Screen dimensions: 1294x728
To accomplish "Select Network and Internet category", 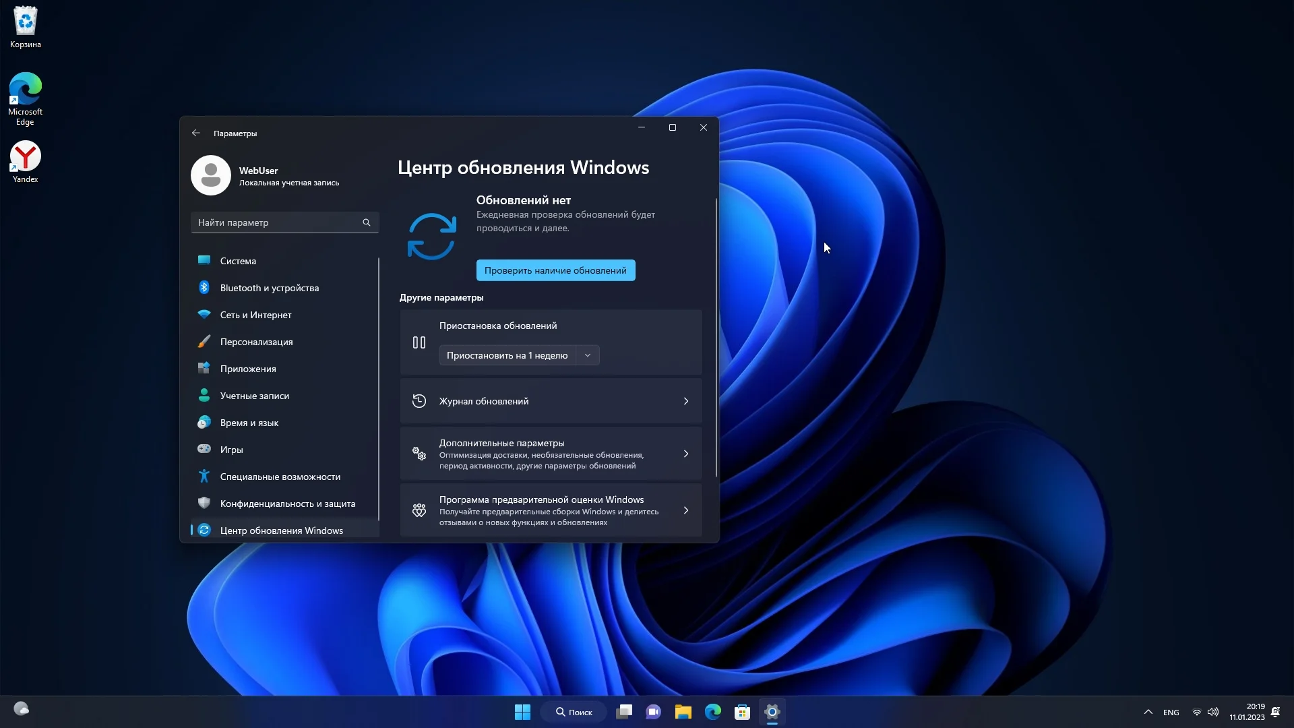I will [x=255, y=315].
